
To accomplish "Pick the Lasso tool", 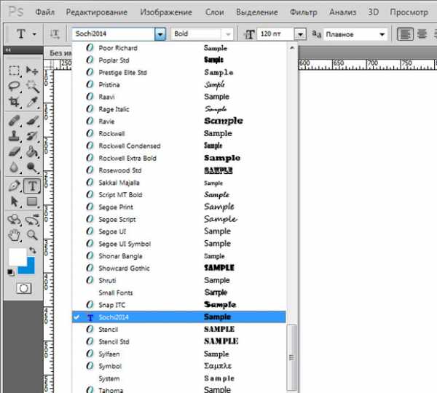I will (14, 86).
